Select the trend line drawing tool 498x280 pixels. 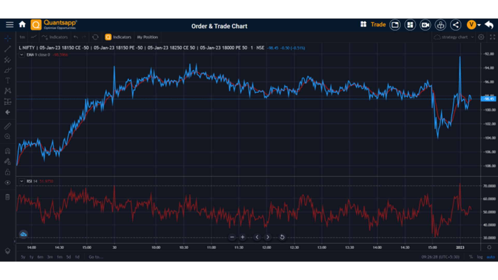tap(8, 49)
